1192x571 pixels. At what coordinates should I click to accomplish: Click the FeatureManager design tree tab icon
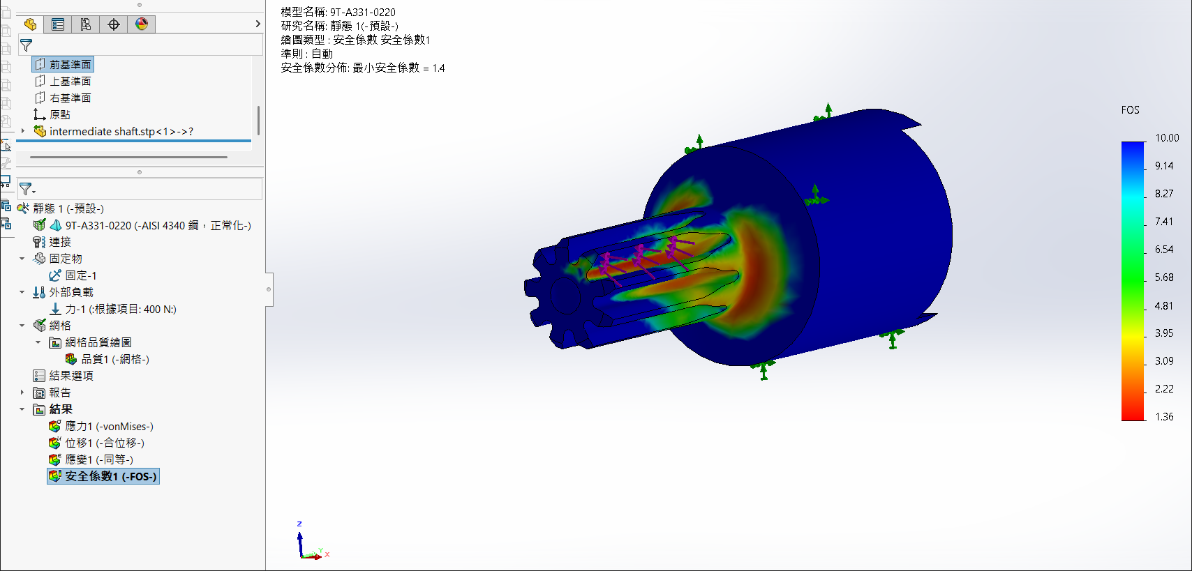tap(30, 24)
